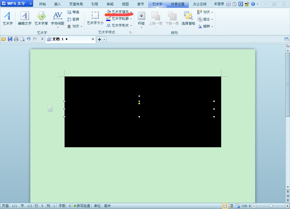
Task: Open the 引用 tab
Action: (95, 4)
